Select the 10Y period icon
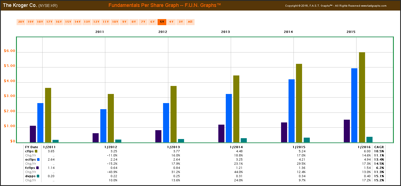401x186 pixels. click(x=115, y=22)
